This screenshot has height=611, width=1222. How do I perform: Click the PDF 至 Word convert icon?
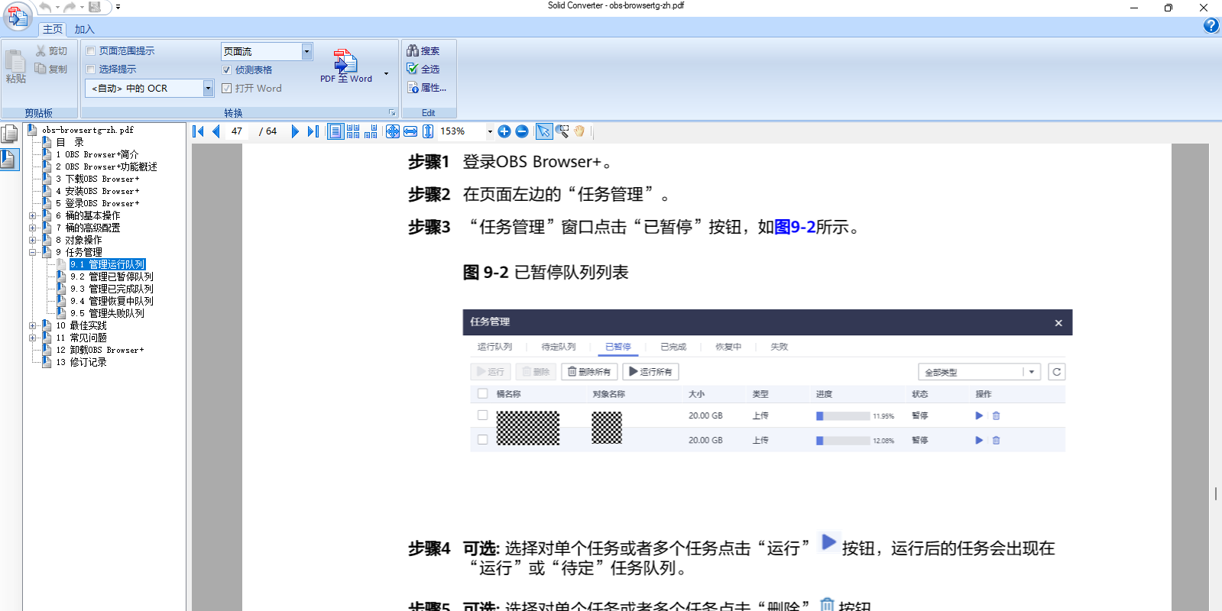345,66
